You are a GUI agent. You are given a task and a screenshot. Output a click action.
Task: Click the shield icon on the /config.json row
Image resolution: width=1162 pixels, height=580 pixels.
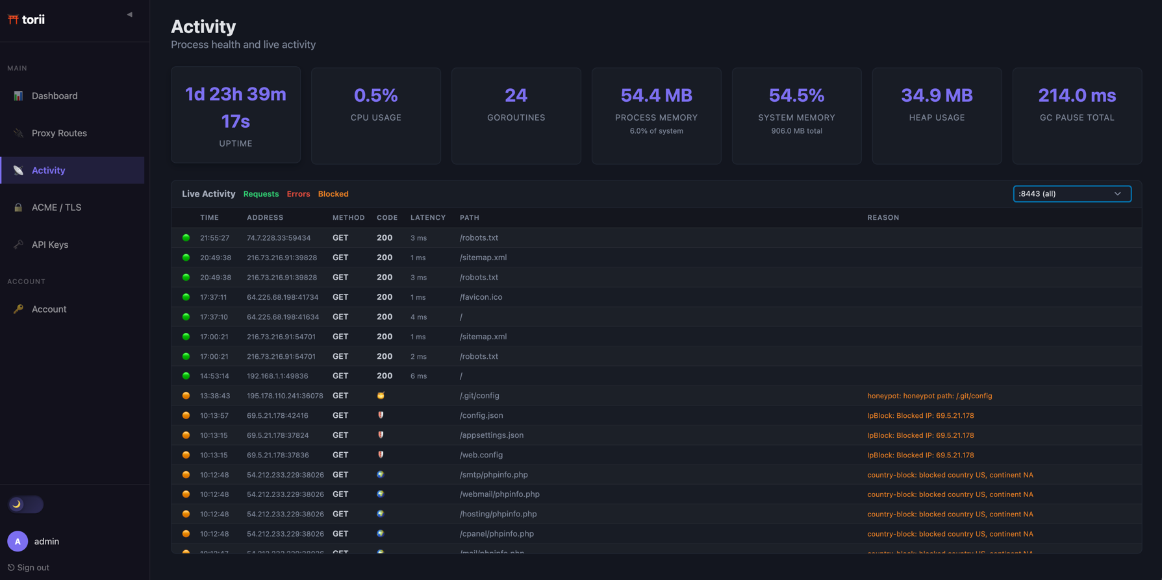(381, 415)
